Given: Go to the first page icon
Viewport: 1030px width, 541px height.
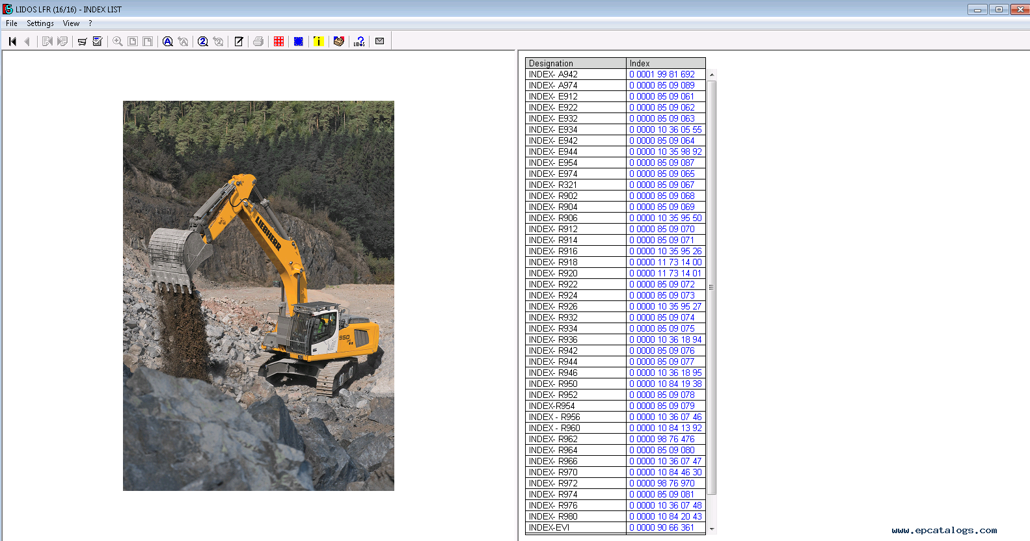Looking at the screenshot, I should [12, 42].
